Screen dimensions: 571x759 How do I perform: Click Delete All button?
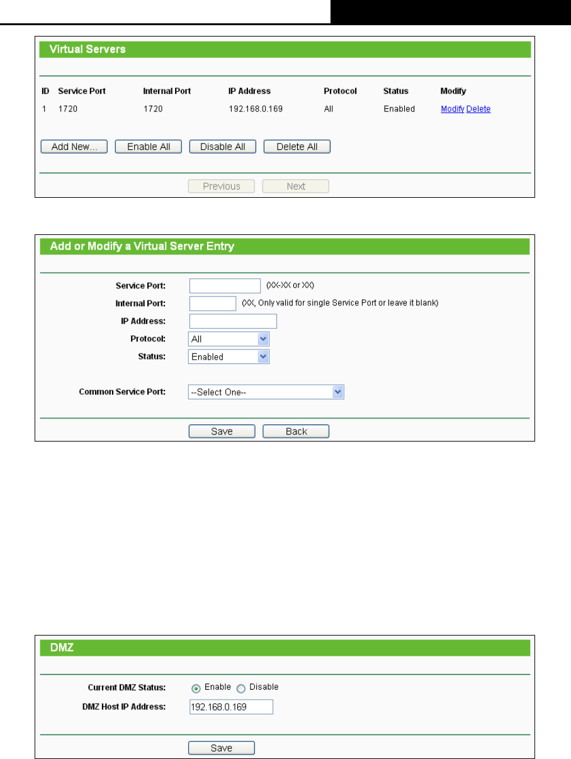point(297,147)
